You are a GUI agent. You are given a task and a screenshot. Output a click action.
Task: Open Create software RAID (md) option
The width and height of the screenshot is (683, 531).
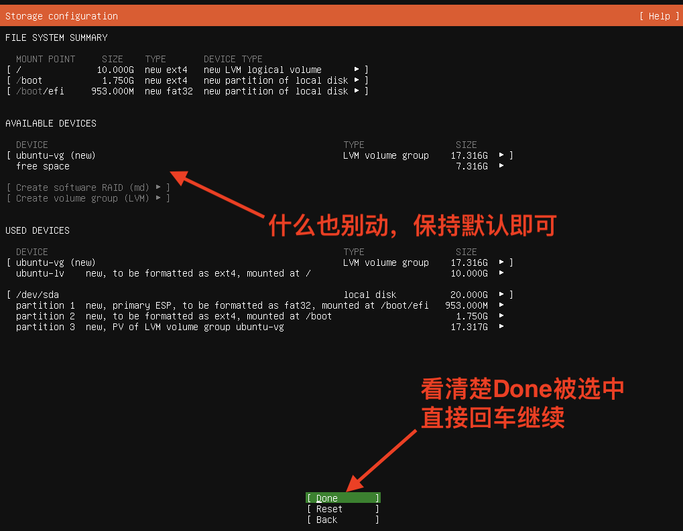88,187
